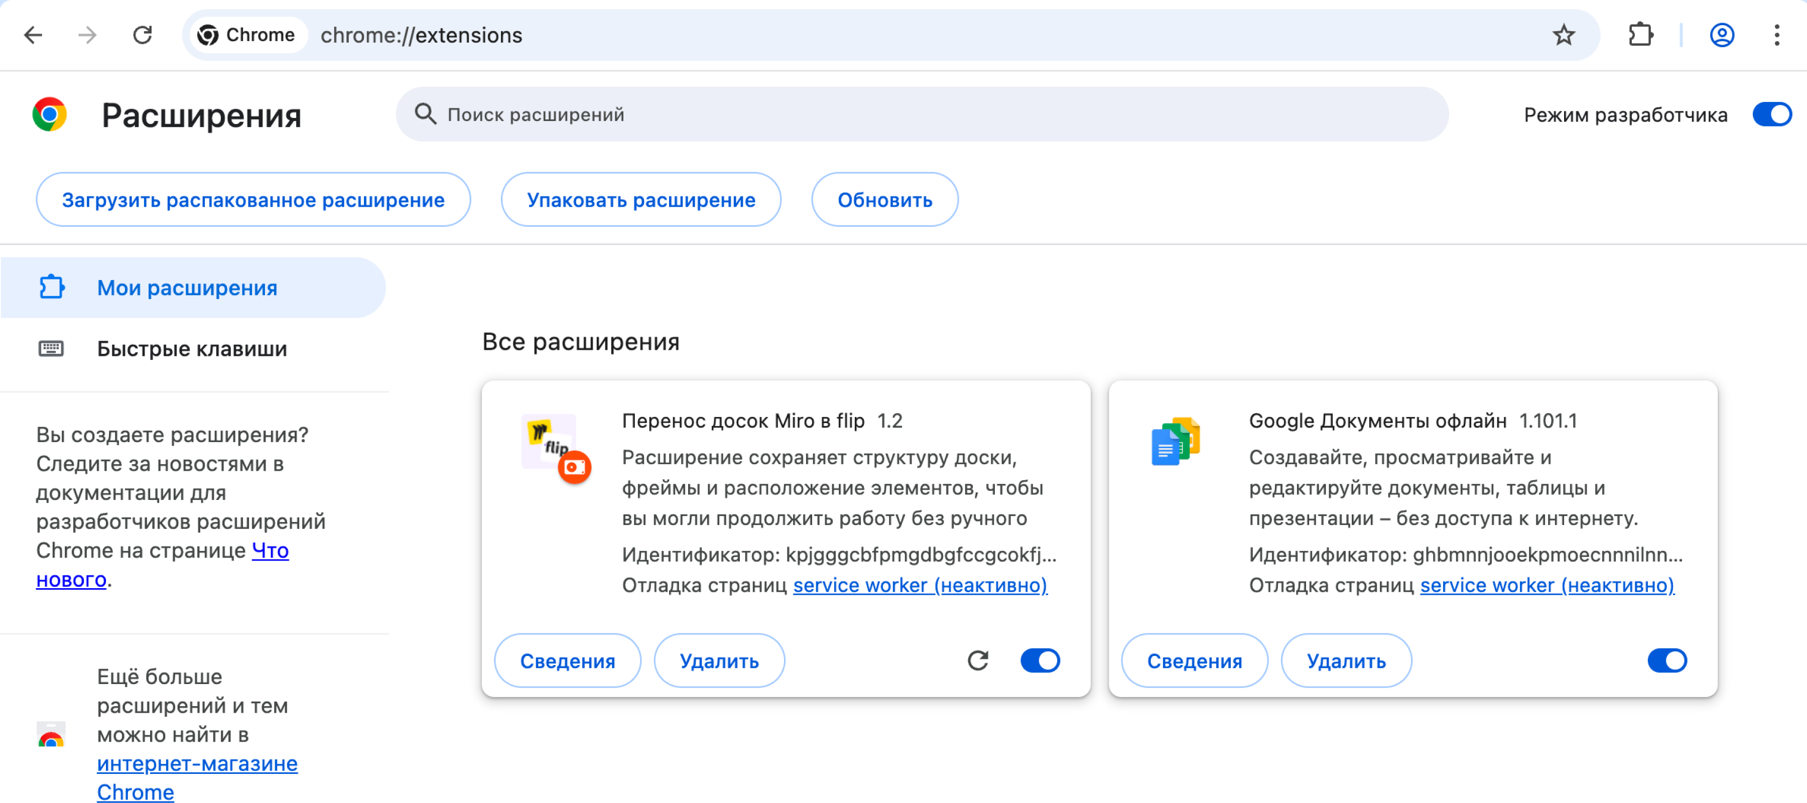Open Сведения for Google Документы офлайн
The image size is (1807, 803).
(x=1195, y=660)
